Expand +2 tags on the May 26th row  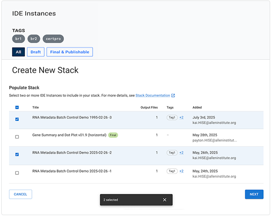181,153
